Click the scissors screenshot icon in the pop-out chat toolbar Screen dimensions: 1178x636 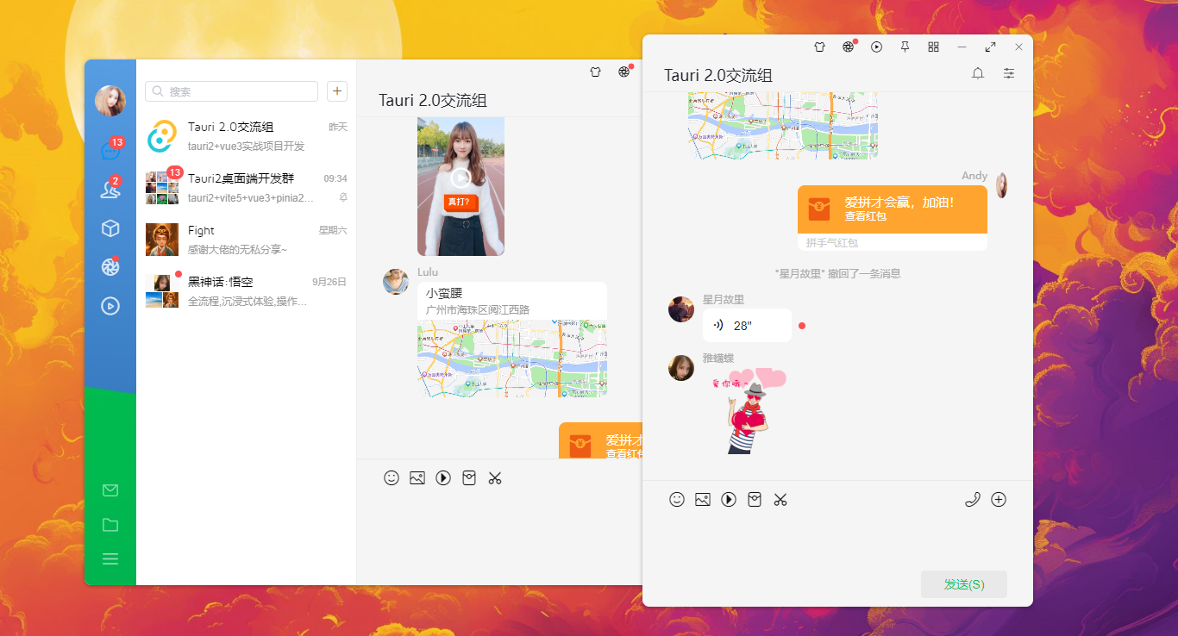coord(780,499)
